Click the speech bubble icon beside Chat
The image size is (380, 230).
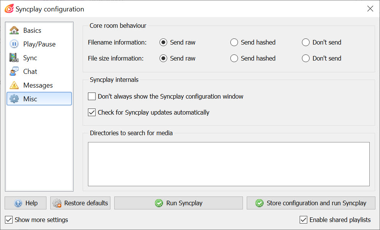(14, 72)
